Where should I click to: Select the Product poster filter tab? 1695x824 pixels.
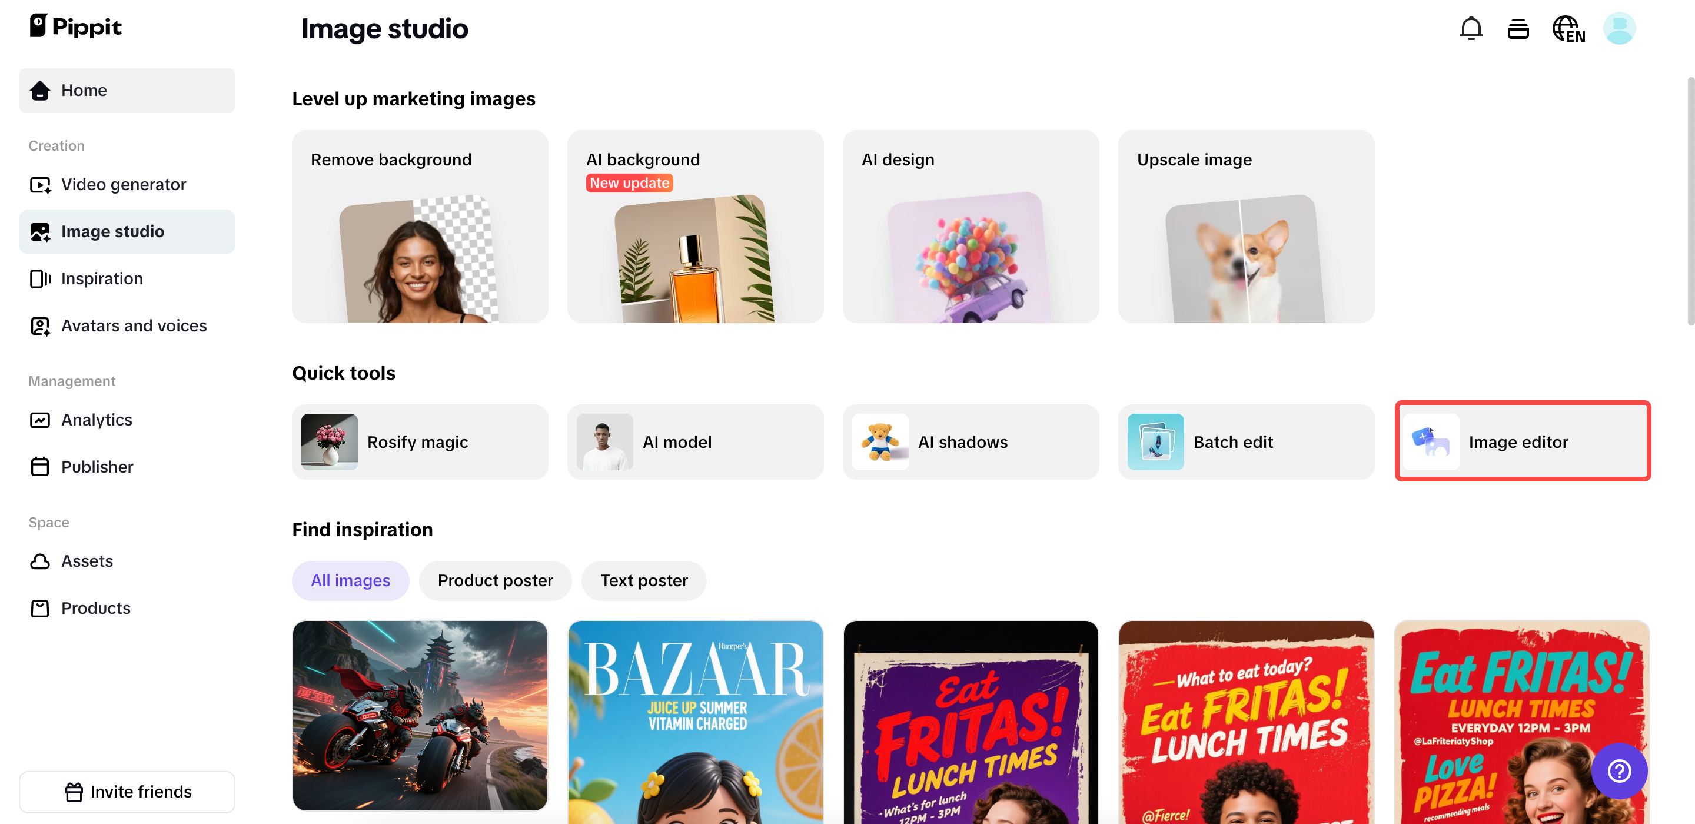(495, 580)
